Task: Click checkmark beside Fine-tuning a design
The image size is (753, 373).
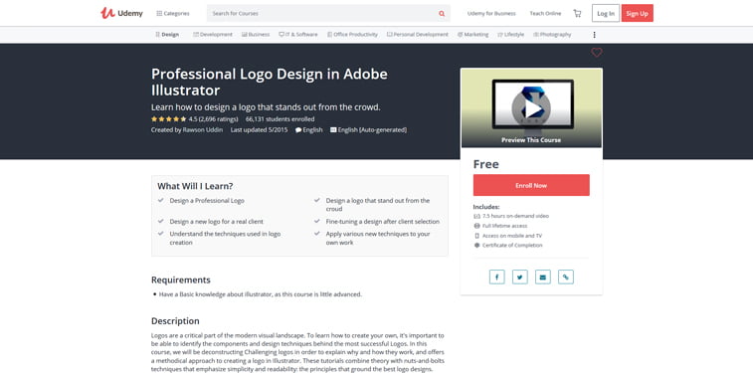Action: click(317, 221)
